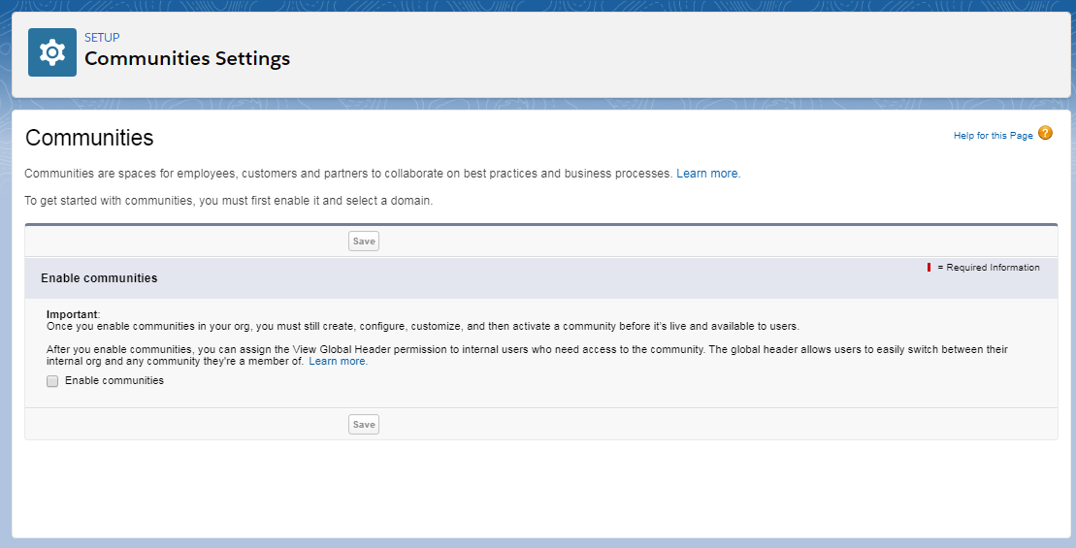
Task: Click the Communities page heading
Action: [x=89, y=138]
